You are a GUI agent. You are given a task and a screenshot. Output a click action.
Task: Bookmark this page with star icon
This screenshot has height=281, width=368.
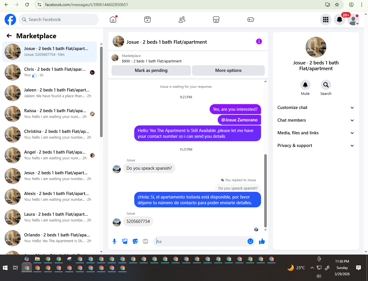pyautogui.click(x=337, y=5)
